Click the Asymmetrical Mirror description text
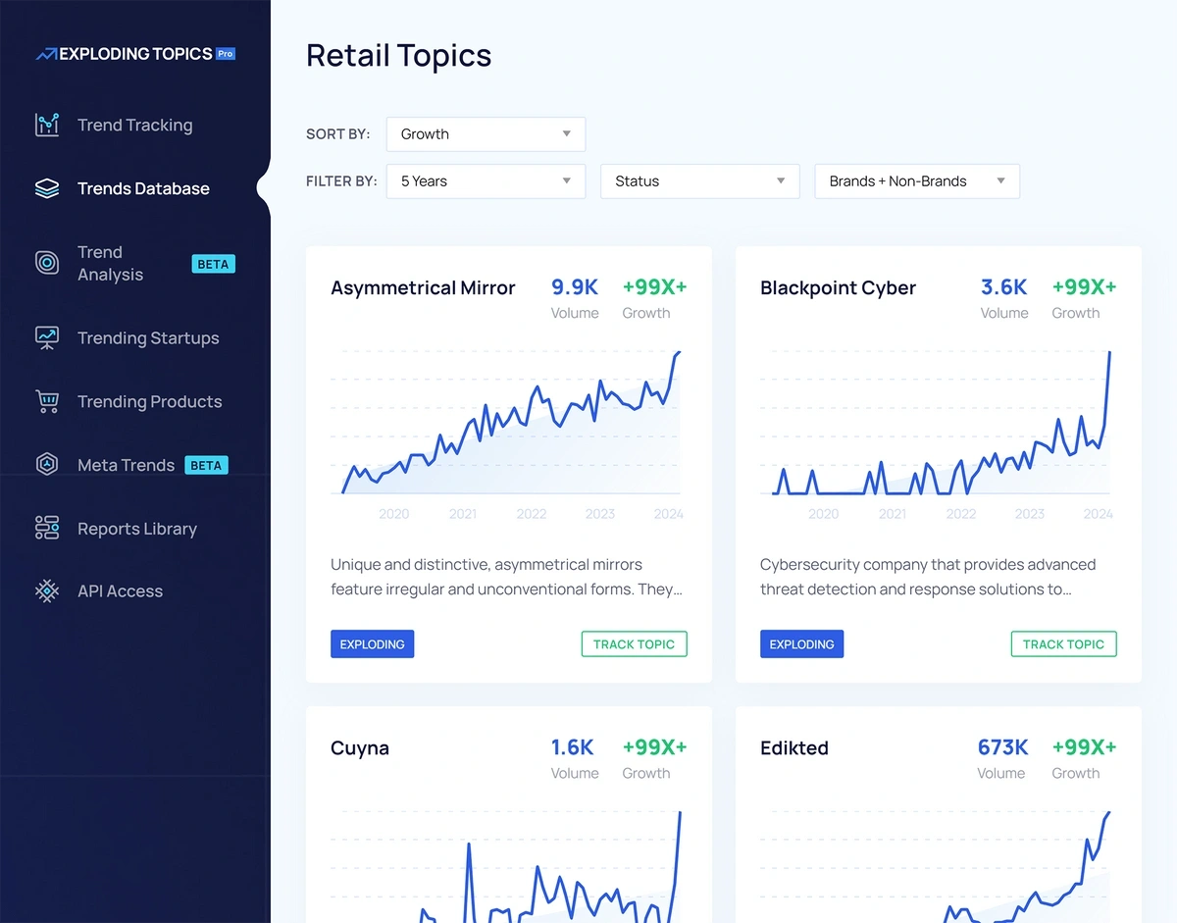The height and width of the screenshot is (923, 1177). pyautogui.click(x=506, y=577)
